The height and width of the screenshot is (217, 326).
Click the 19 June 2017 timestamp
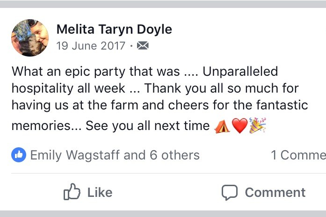(91, 46)
